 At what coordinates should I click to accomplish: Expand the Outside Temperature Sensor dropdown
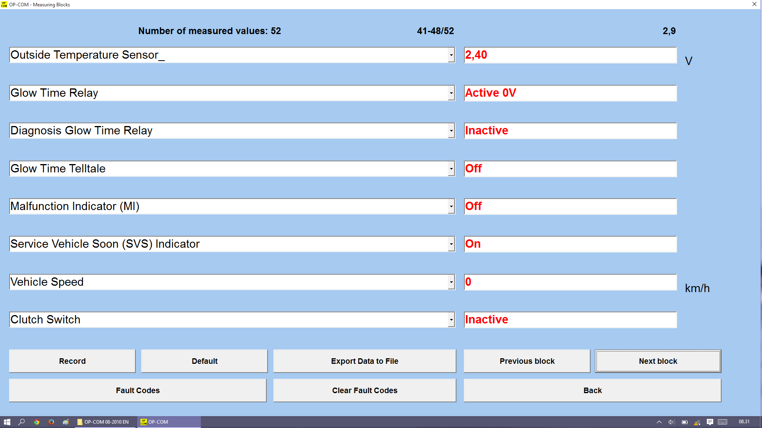pos(451,55)
